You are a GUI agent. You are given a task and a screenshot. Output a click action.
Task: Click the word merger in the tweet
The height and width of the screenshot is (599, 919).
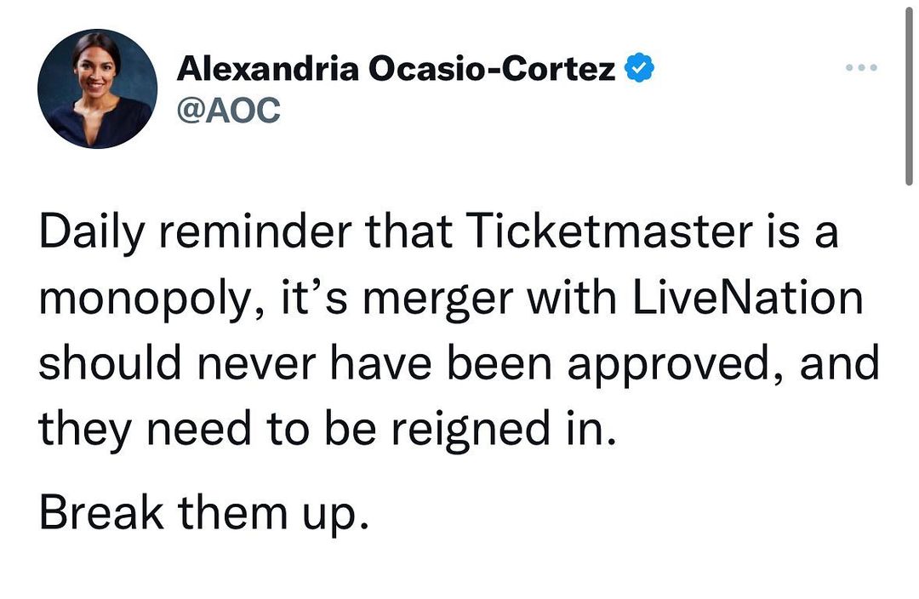tap(416, 300)
